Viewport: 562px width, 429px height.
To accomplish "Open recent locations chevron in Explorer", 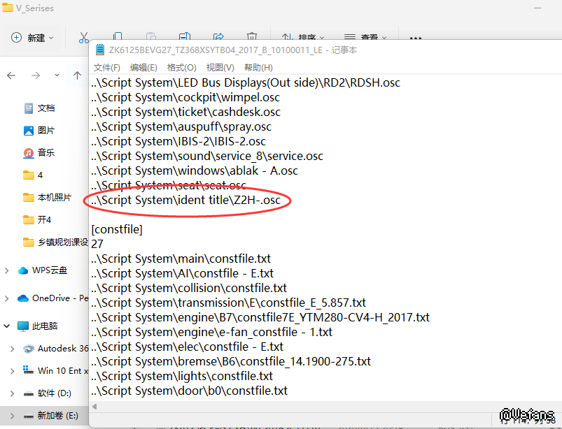I will [57, 75].
